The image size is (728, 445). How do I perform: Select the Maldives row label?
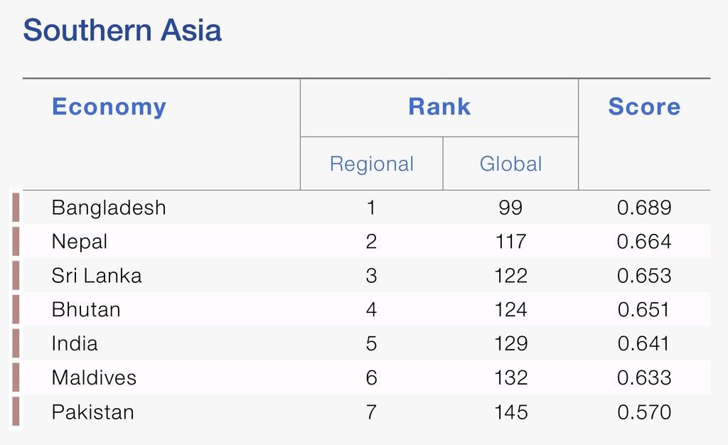[x=94, y=377]
